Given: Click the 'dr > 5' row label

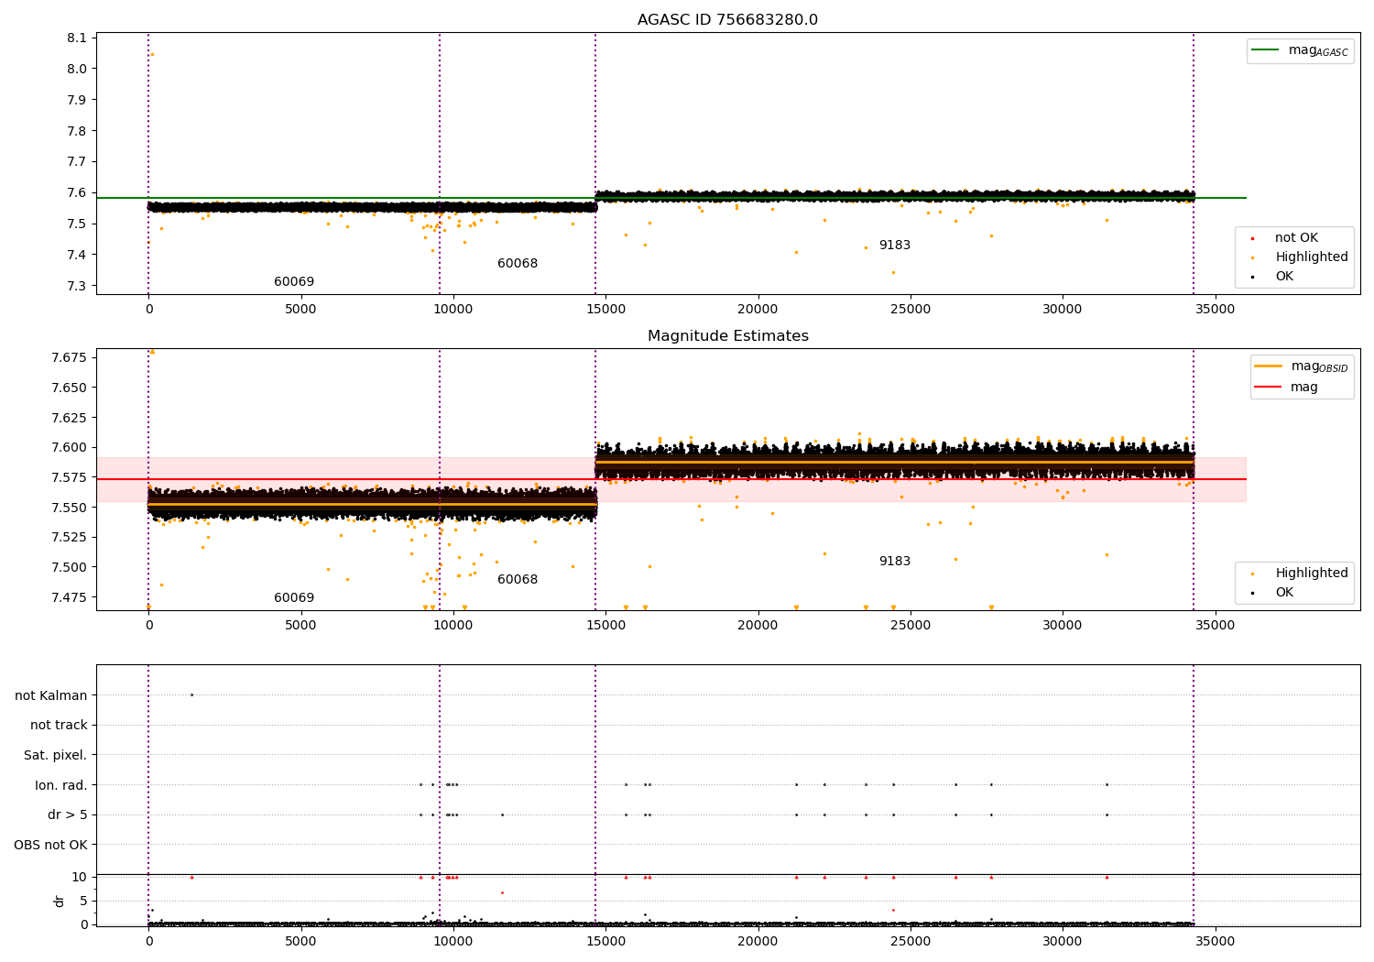Looking at the screenshot, I should click(x=68, y=815).
